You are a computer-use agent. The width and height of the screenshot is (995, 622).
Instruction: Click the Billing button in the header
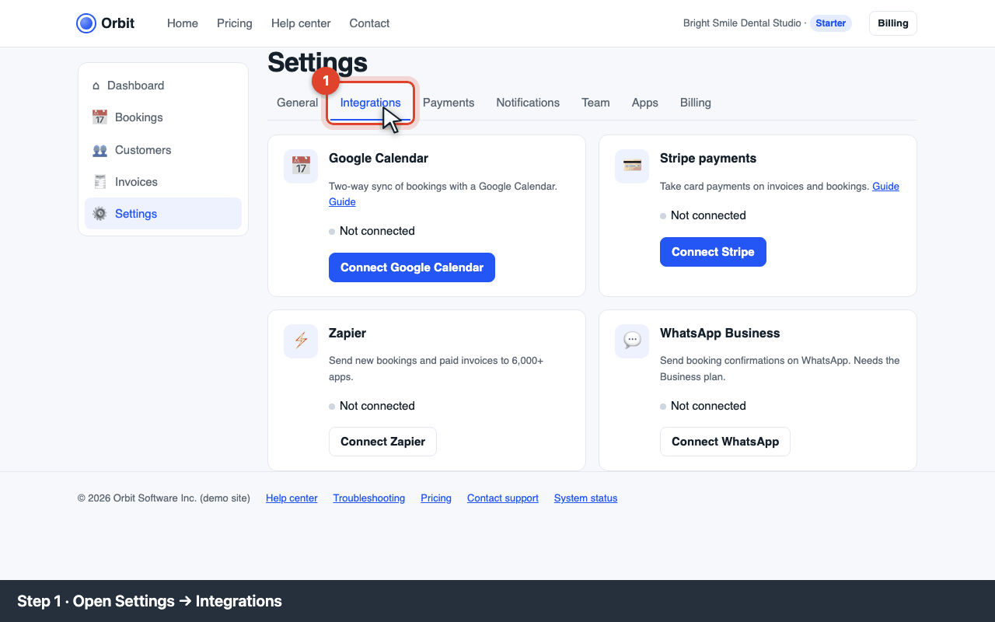pyautogui.click(x=893, y=23)
